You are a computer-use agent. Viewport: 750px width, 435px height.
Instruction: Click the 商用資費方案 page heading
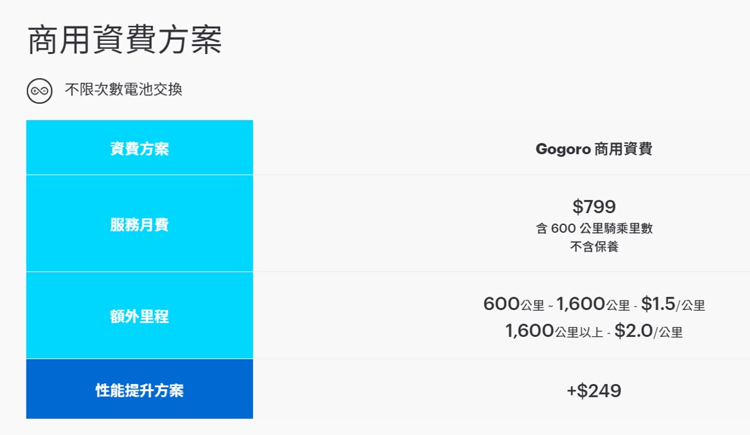tap(125, 40)
